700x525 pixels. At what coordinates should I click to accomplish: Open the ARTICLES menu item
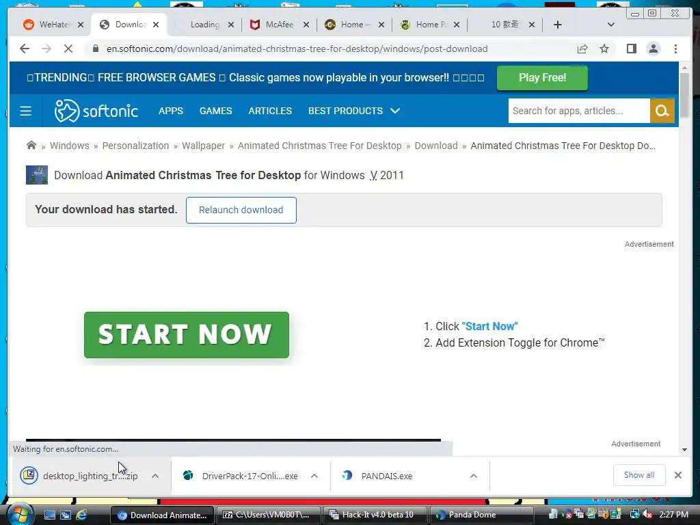[x=270, y=111]
